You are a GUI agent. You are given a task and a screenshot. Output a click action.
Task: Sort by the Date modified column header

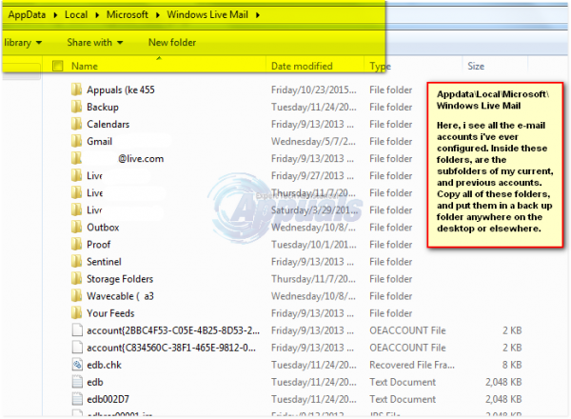click(302, 66)
